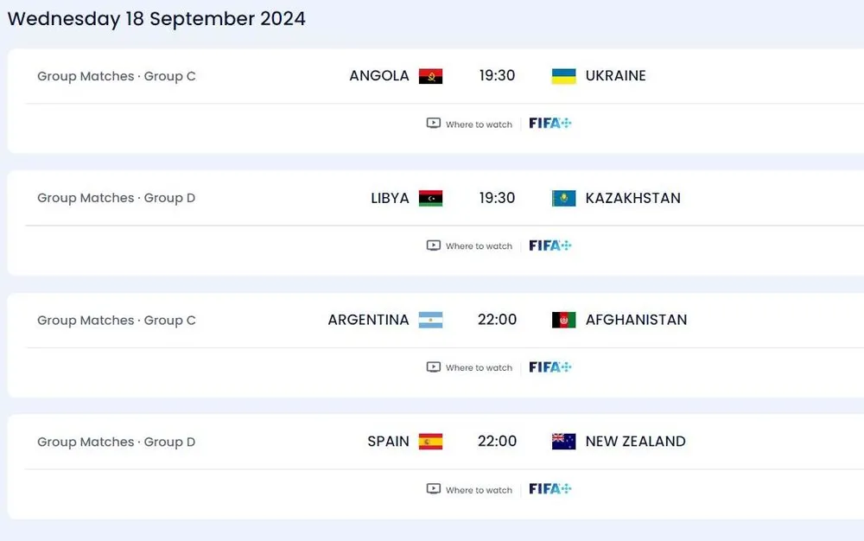This screenshot has height=541, width=864.
Task: Open FIFA+ link for Angola vs Ukraine
Action: pyautogui.click(x=550, y=123)
